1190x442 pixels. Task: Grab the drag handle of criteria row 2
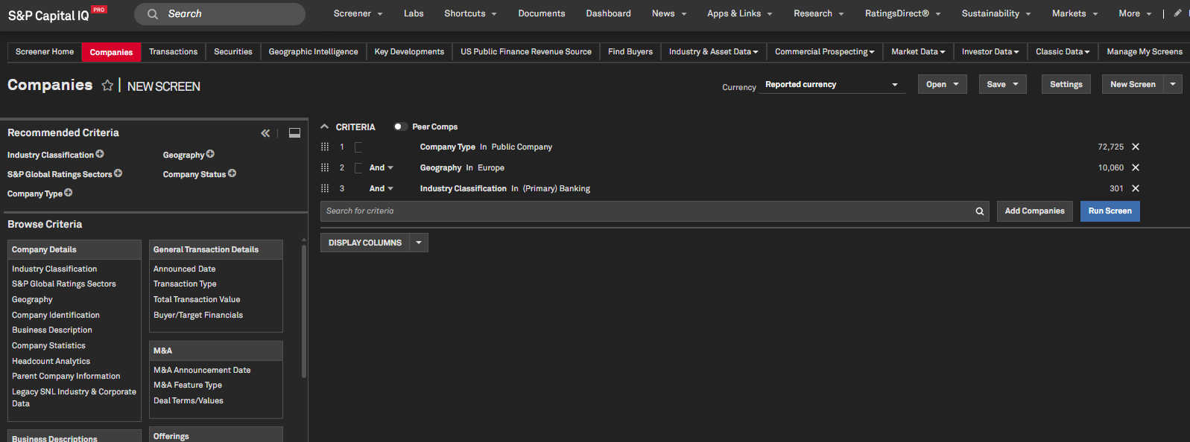point(325,167)
